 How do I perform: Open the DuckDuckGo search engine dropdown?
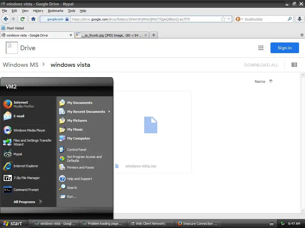tap(239, 19)
